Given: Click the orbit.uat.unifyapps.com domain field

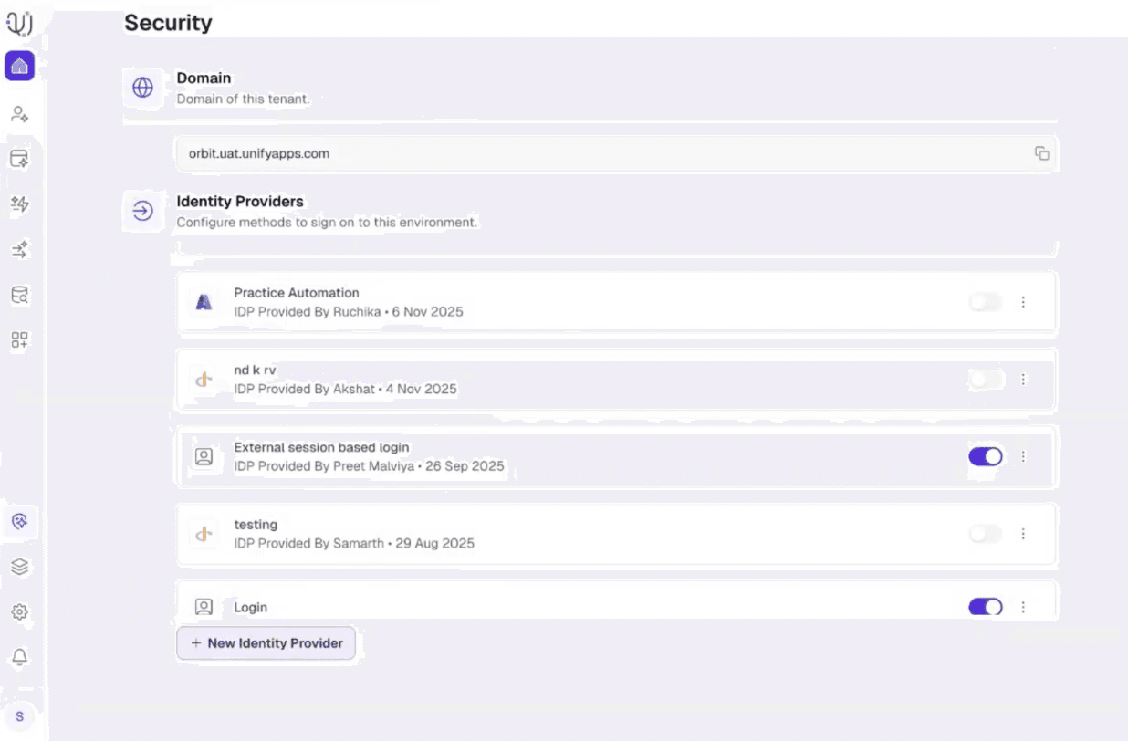Looking at the screenshot, I should click(x=617, y=153).
